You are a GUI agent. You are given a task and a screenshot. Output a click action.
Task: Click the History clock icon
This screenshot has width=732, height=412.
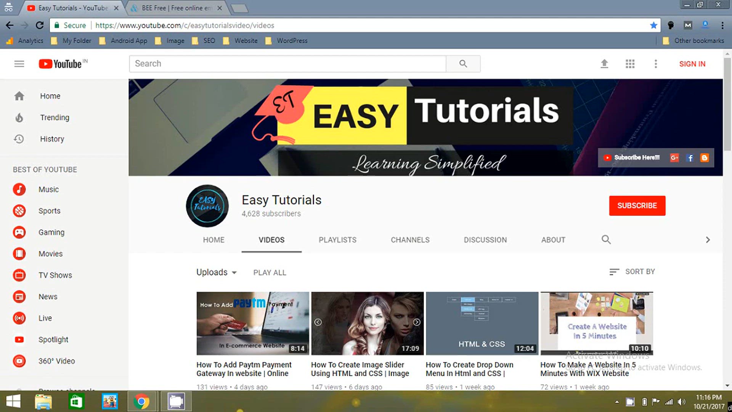[x=19, y=139]
